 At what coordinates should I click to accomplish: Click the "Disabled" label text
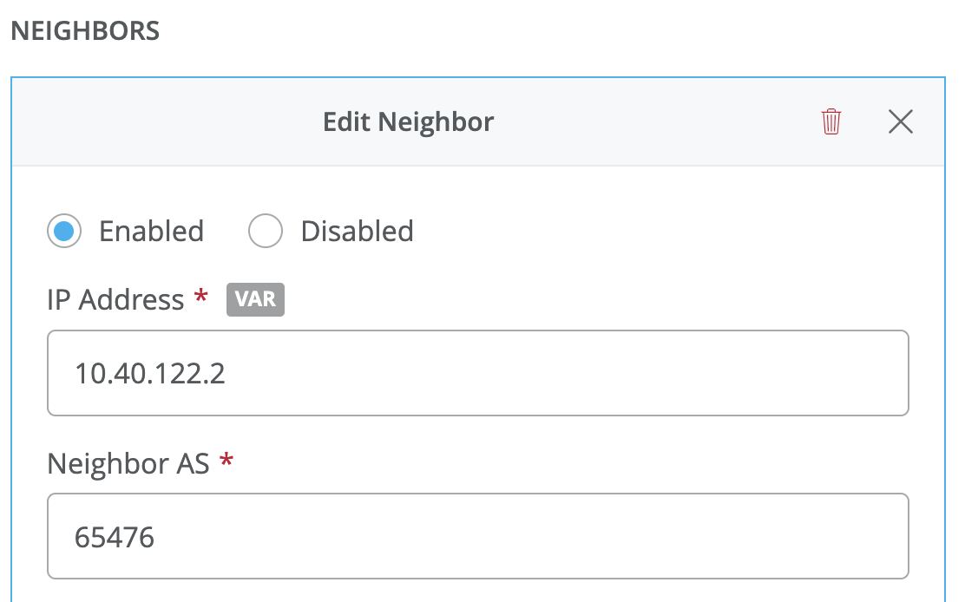pos(357,232)
